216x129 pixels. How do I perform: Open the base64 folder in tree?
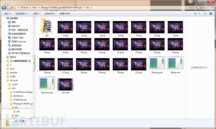(13, 73)
